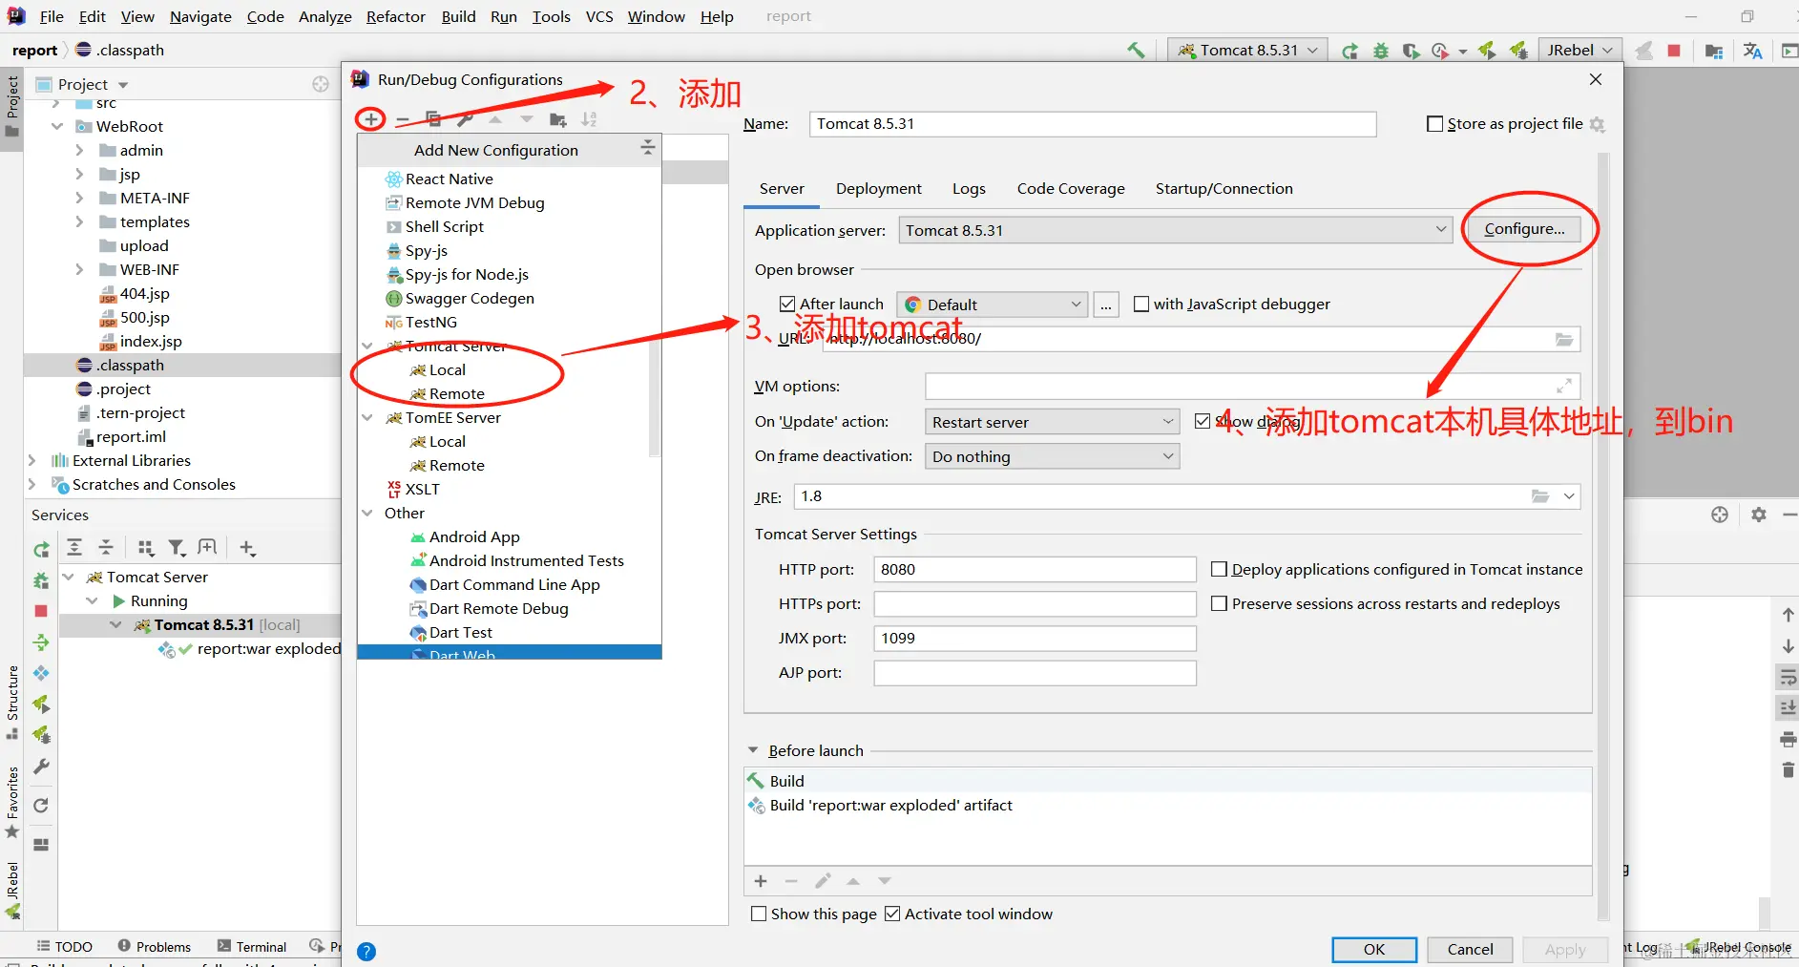Viewport: 1799px width, 967px height.
Task: Click the help question mark icon
Action: pos(366,952)
